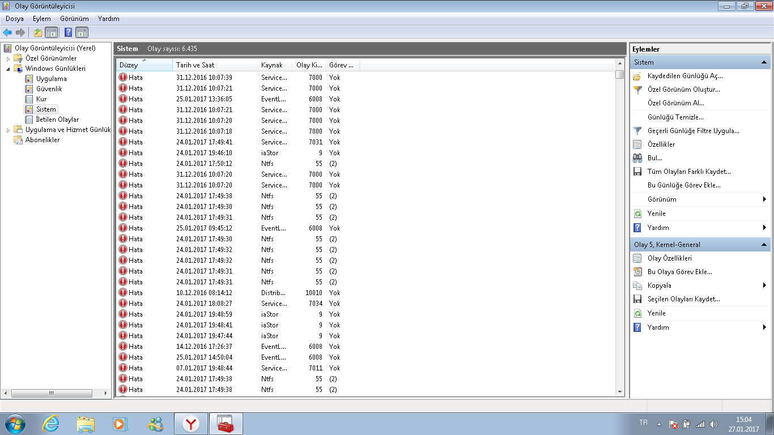
Task: Open the Dosya menu
Action: (x=15, y=19)
